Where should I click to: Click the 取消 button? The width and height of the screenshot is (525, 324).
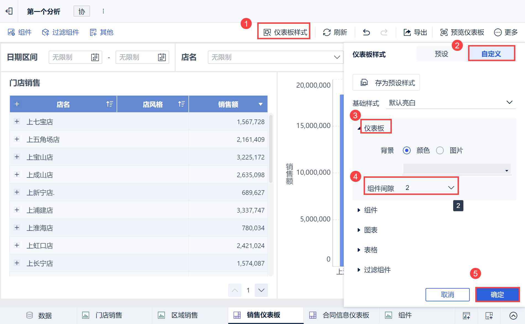[447, 295]
